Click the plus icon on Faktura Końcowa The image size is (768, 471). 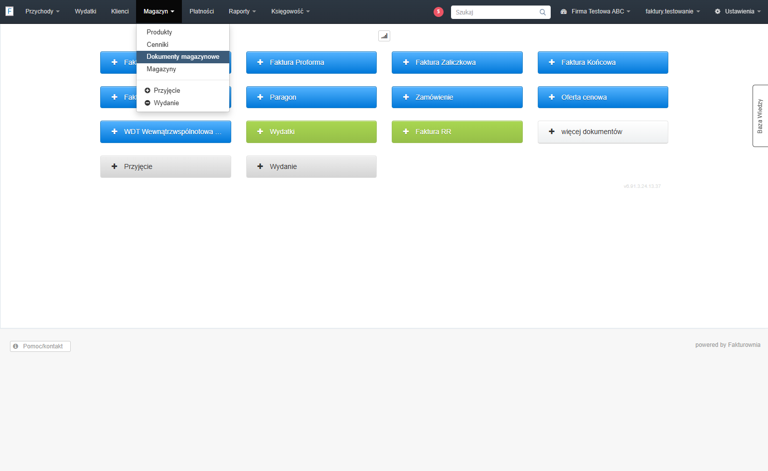click(x=552, y=62)
